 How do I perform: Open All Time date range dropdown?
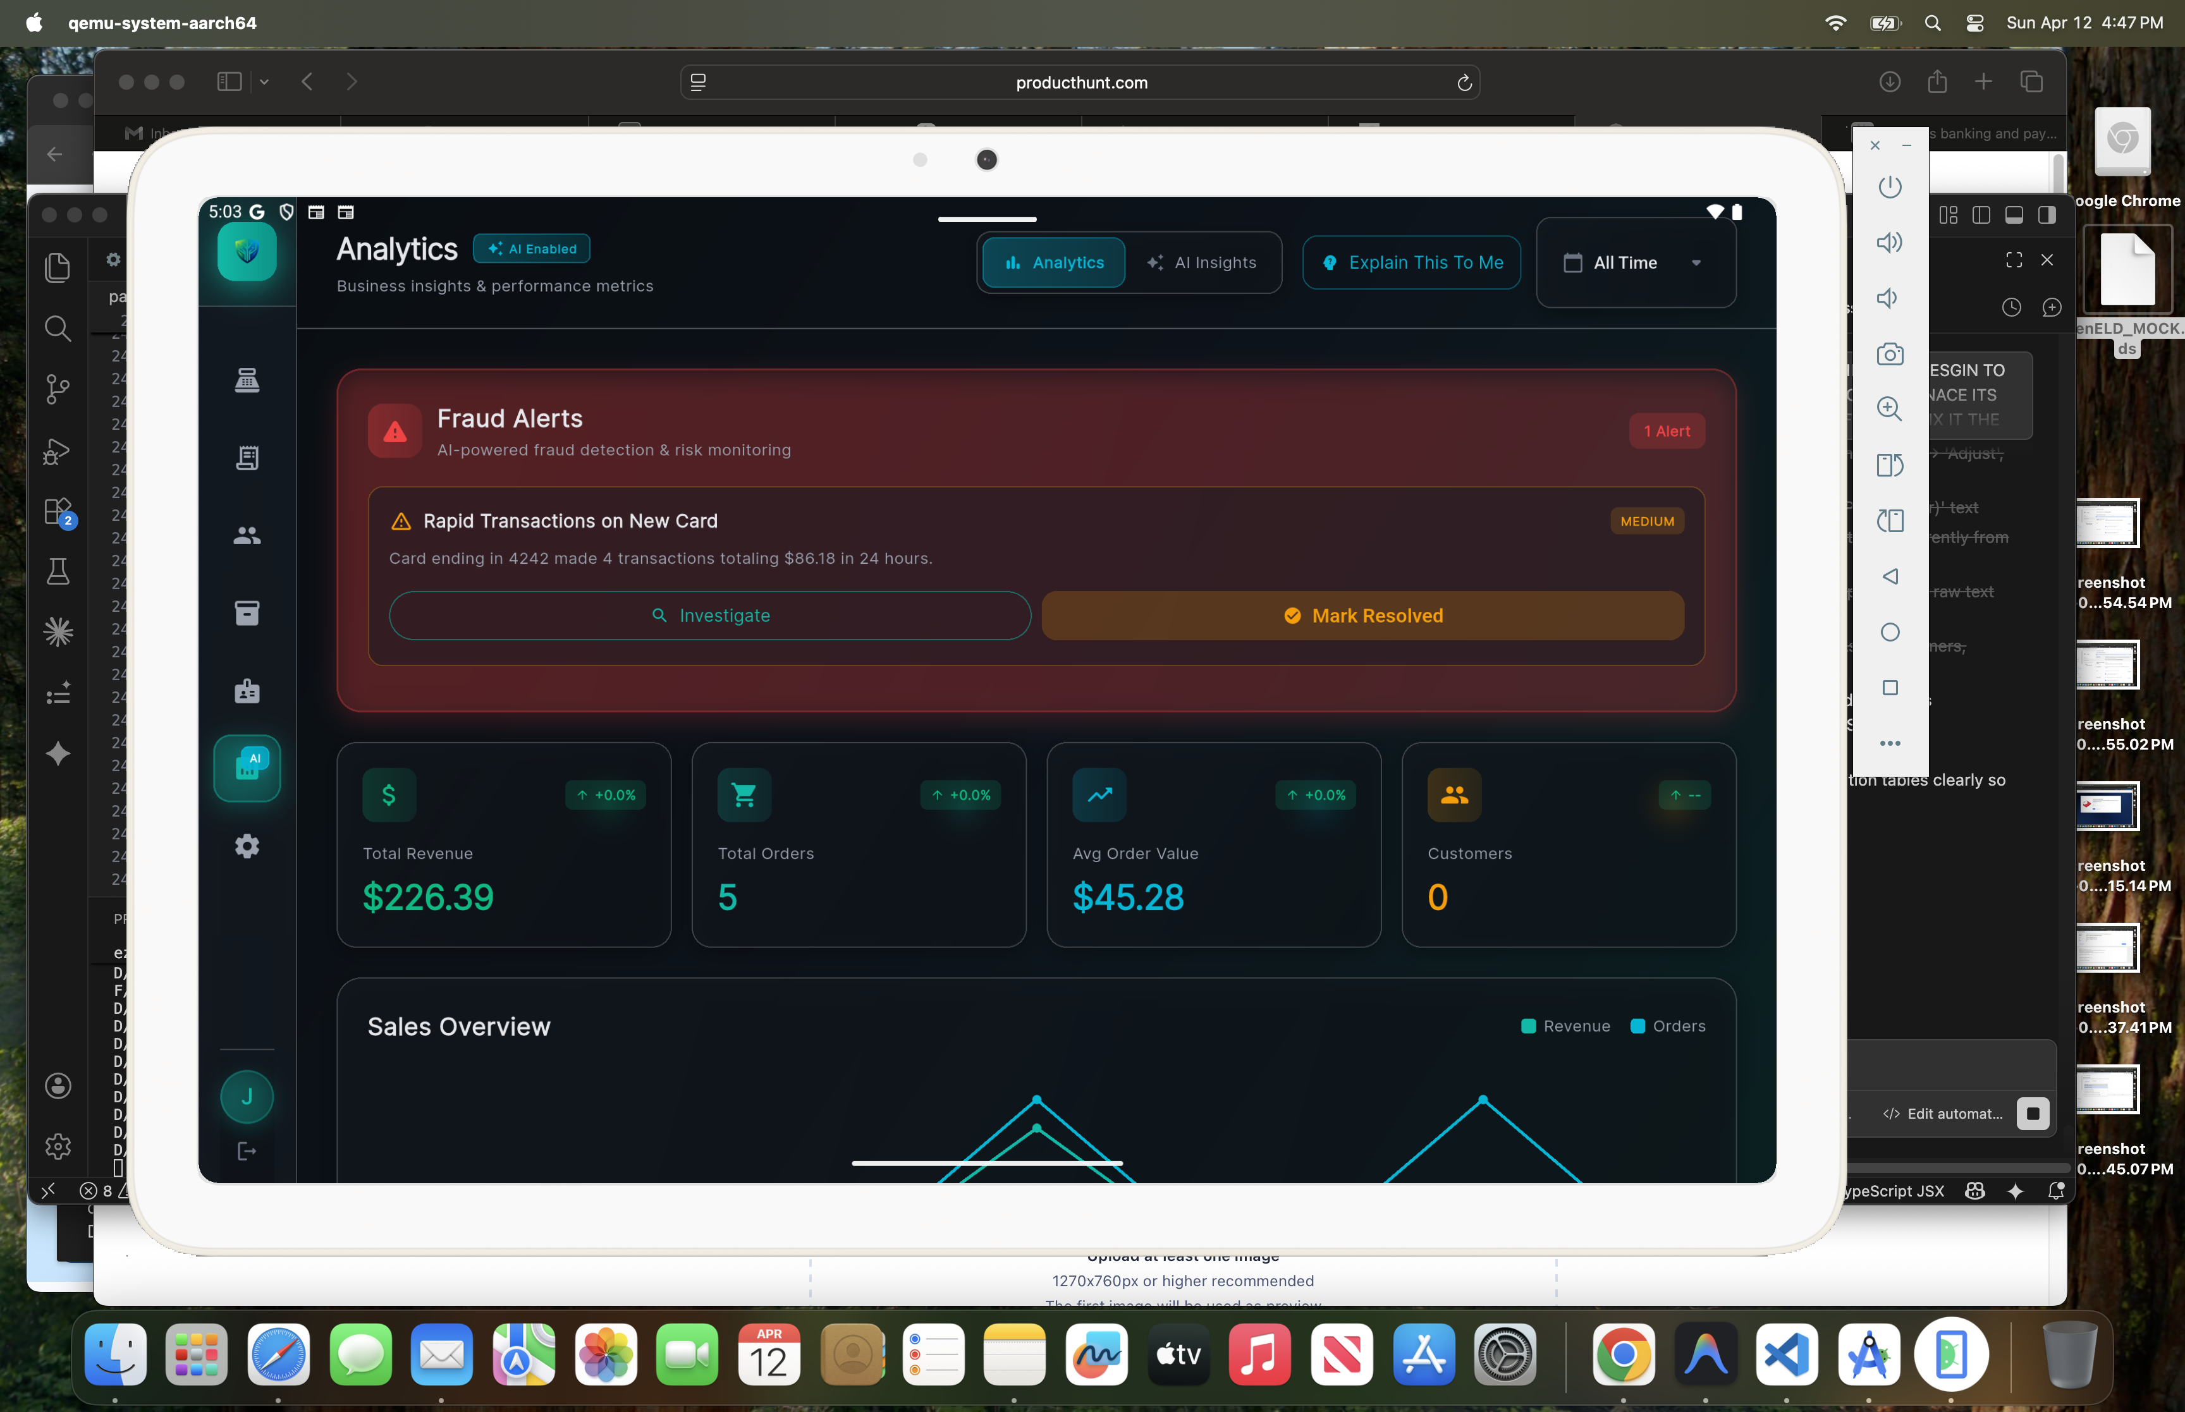click(x=1635, y=263)
